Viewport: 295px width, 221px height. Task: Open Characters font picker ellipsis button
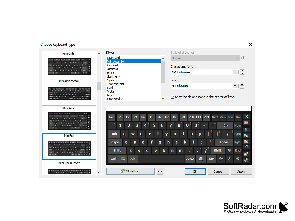(236, 72)
